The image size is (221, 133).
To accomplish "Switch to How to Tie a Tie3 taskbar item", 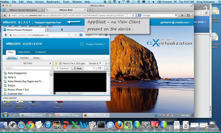I will click(68, 115).
